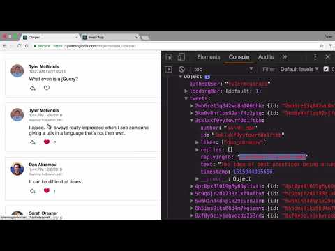
Task: Click reply icon under "I agree" tweet
Action: click(33, 142)
